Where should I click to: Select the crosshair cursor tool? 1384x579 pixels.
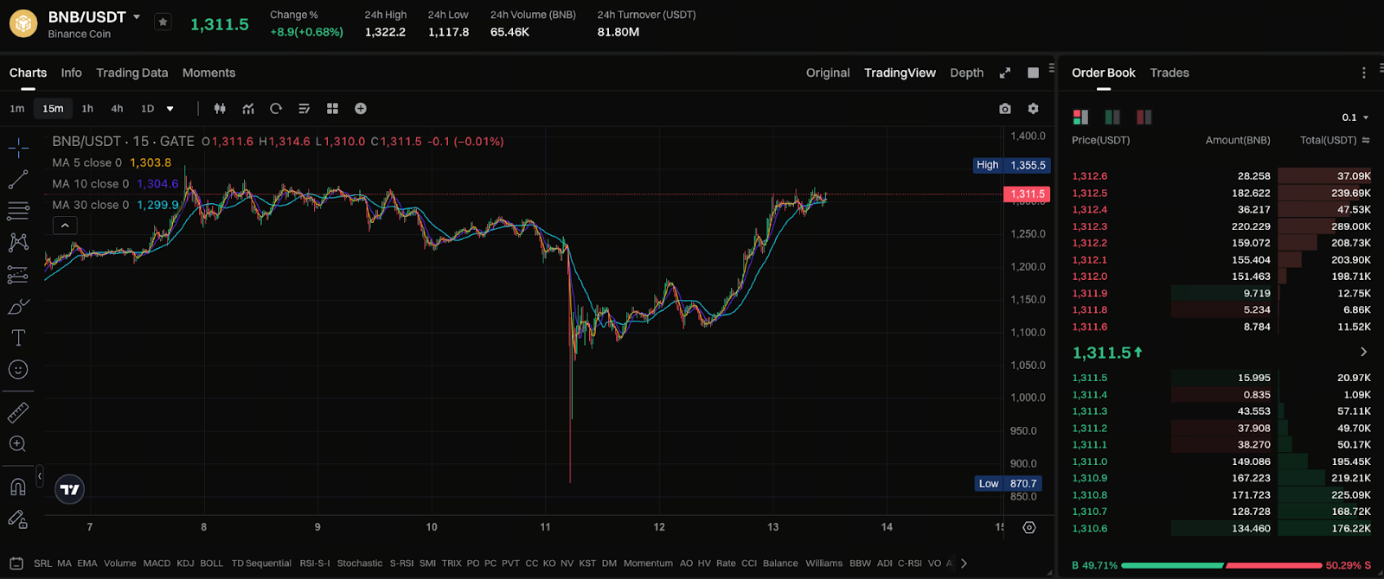click(x=18, y=148)
